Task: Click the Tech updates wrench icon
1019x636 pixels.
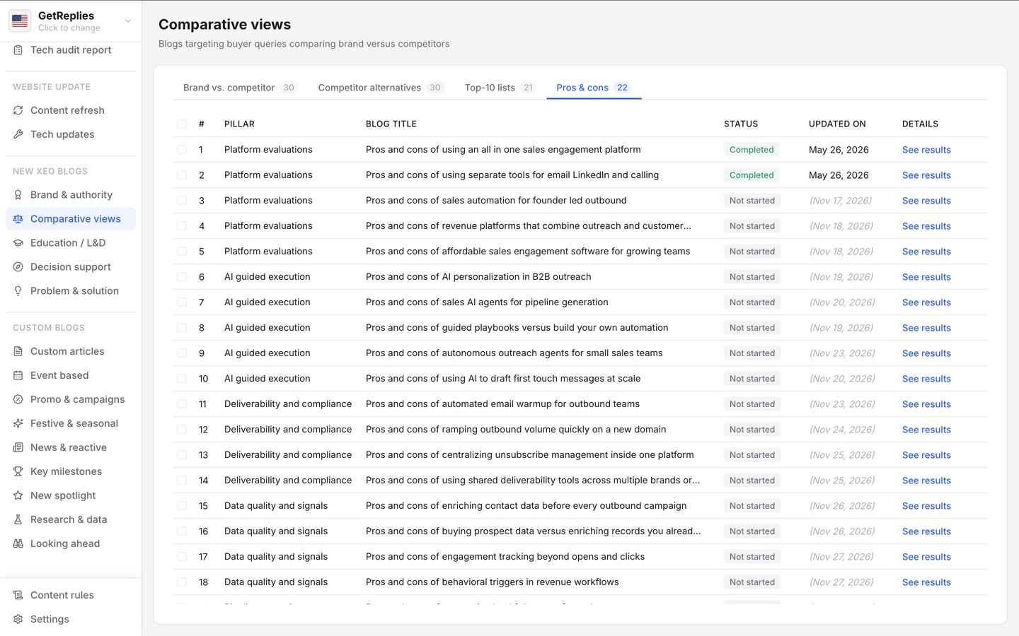Action: pos(18,134)
